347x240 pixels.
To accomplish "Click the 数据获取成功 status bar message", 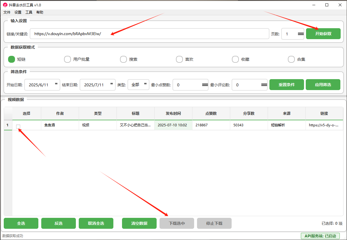I will click(x=13, y=236).
